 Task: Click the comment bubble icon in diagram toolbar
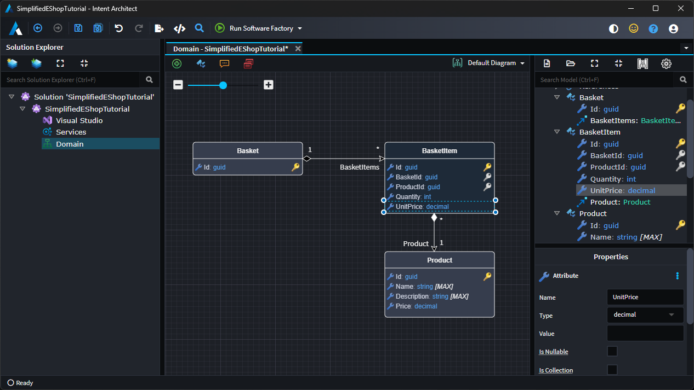click(x=224, y=63)
